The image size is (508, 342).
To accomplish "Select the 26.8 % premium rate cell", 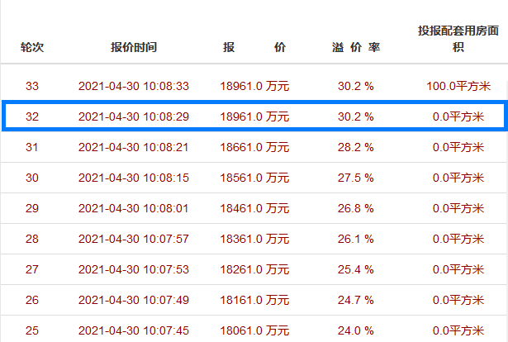I will (x=356, y=208).
